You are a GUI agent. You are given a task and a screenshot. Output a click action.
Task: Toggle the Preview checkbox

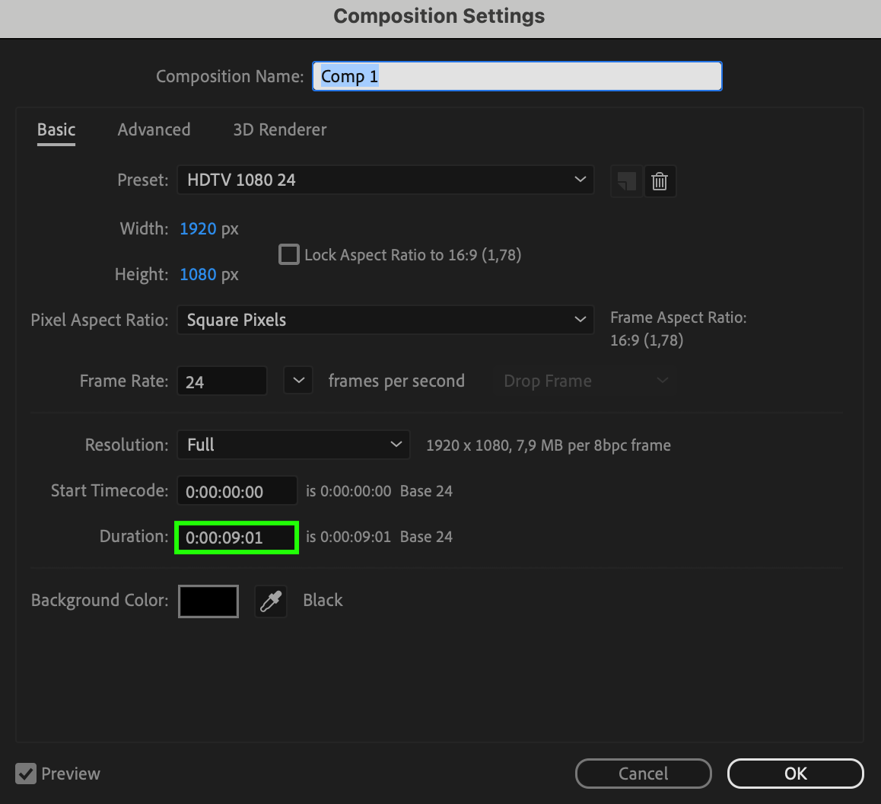(x=26, y=774)
